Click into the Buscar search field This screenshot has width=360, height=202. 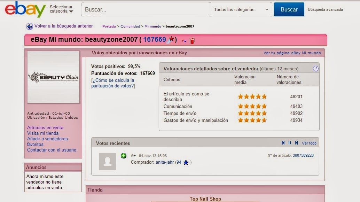click(x=145, y=9)
